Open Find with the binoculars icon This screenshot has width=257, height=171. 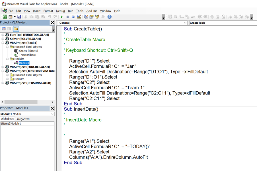[43, 17]
